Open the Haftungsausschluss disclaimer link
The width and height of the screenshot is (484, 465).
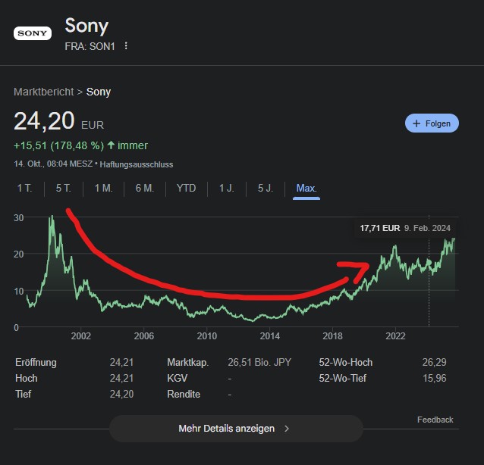coord(137,164)
